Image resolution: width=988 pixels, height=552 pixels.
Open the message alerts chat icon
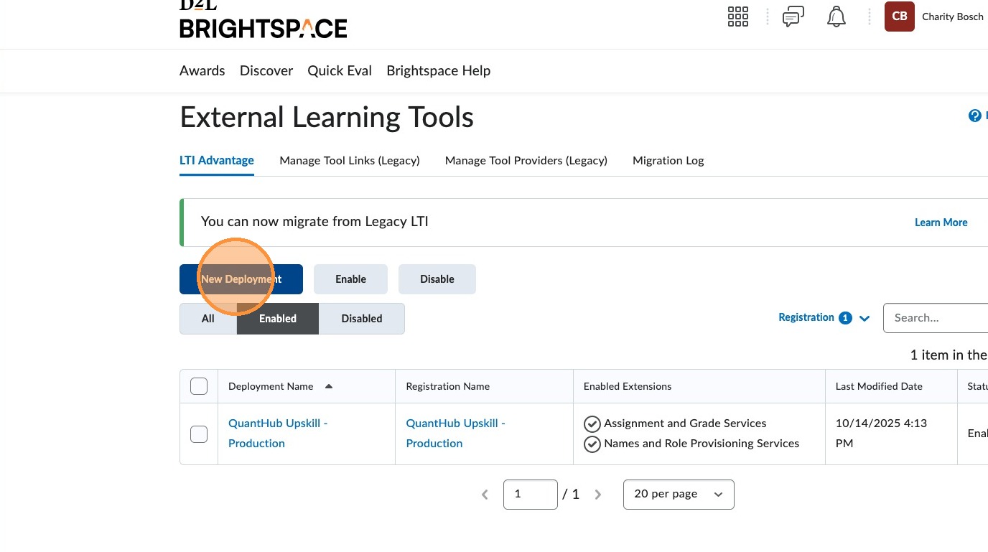click(793, 17)
